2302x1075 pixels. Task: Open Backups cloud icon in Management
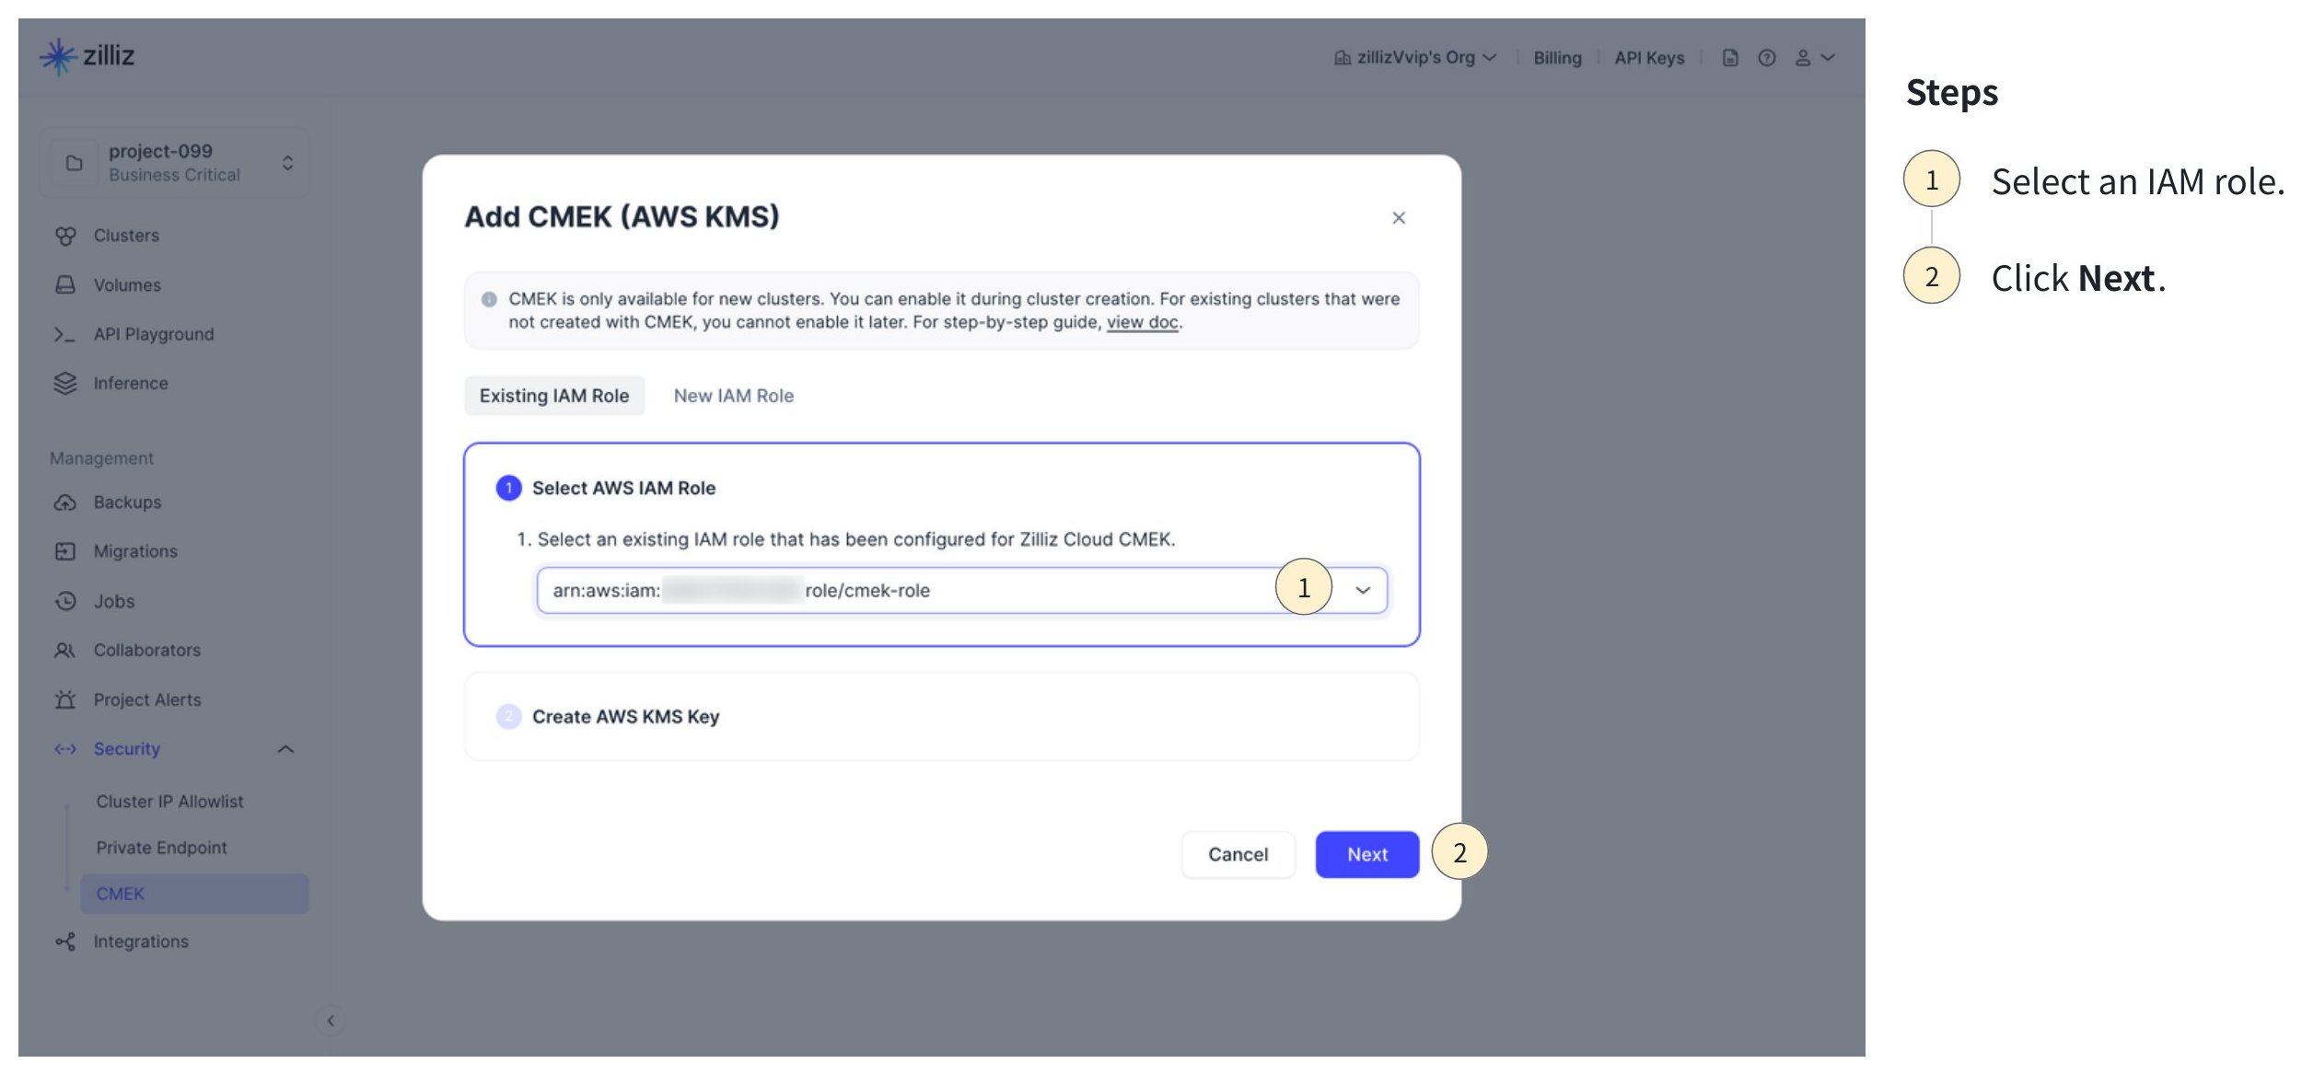click(65, 503)
